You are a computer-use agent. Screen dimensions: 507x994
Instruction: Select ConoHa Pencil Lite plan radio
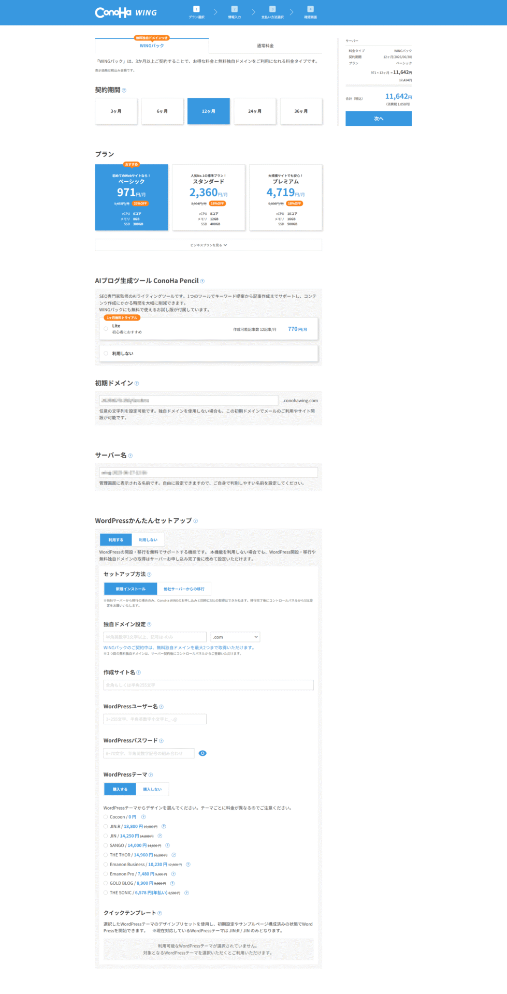(x=106, y=329)
